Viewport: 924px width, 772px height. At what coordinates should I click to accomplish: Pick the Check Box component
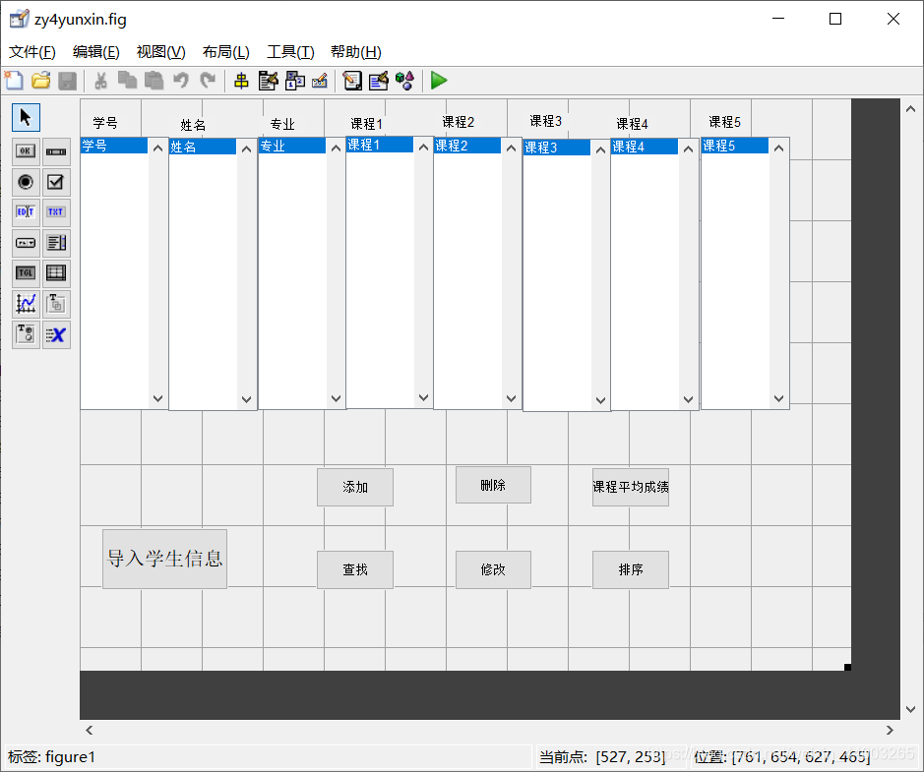pos(56,182)
